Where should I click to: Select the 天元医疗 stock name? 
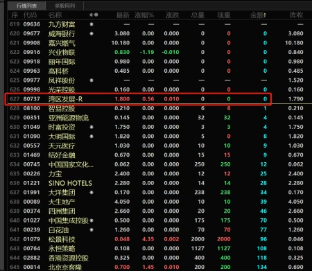coord(62,146)
